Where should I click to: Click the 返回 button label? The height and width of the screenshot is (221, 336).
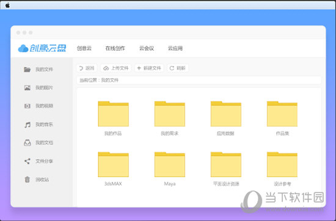90,68
